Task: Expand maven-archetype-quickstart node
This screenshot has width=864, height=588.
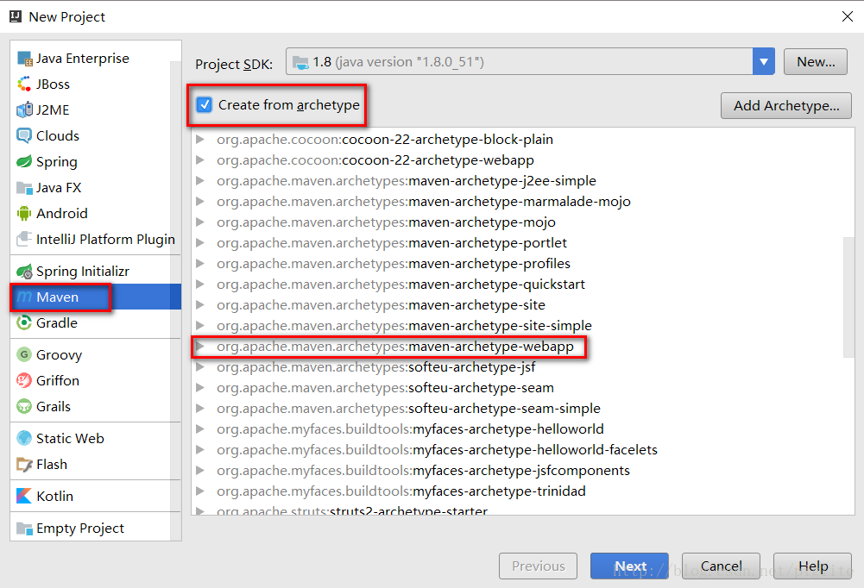Action: 200,285
